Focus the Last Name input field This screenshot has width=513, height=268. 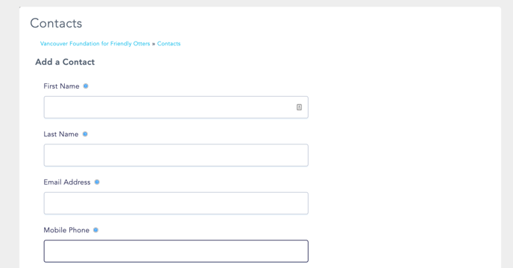(176, 156)
